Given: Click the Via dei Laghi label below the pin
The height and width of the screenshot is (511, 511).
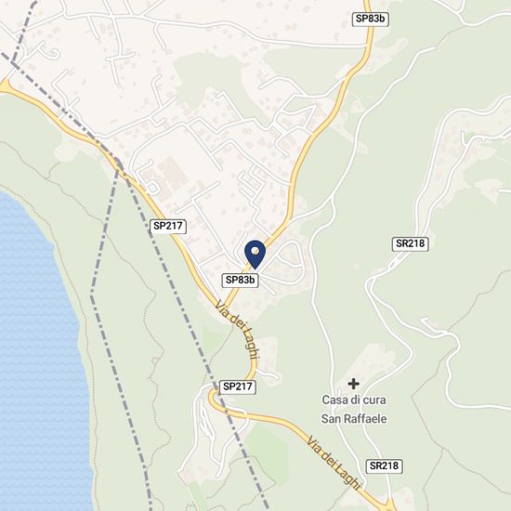Looking at the screenshot, I should coord(238,330).
